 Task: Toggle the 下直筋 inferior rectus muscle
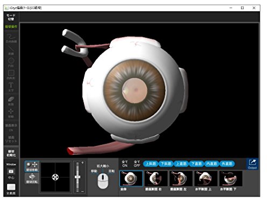(x=196, y=164)
